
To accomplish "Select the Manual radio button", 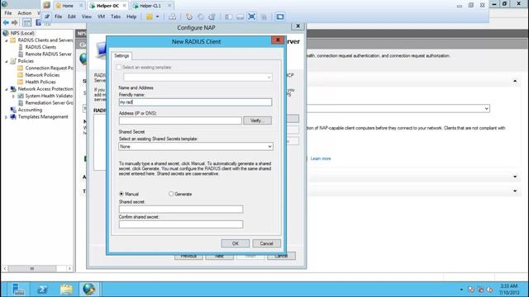I will point(122,194).
